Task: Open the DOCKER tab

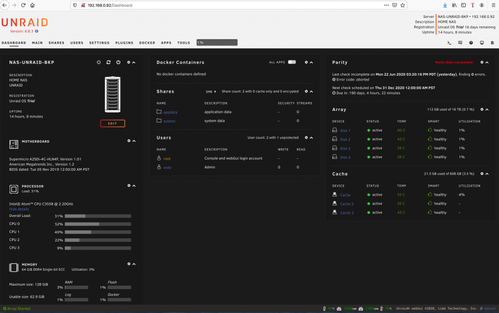Action: tap(147, 42)
